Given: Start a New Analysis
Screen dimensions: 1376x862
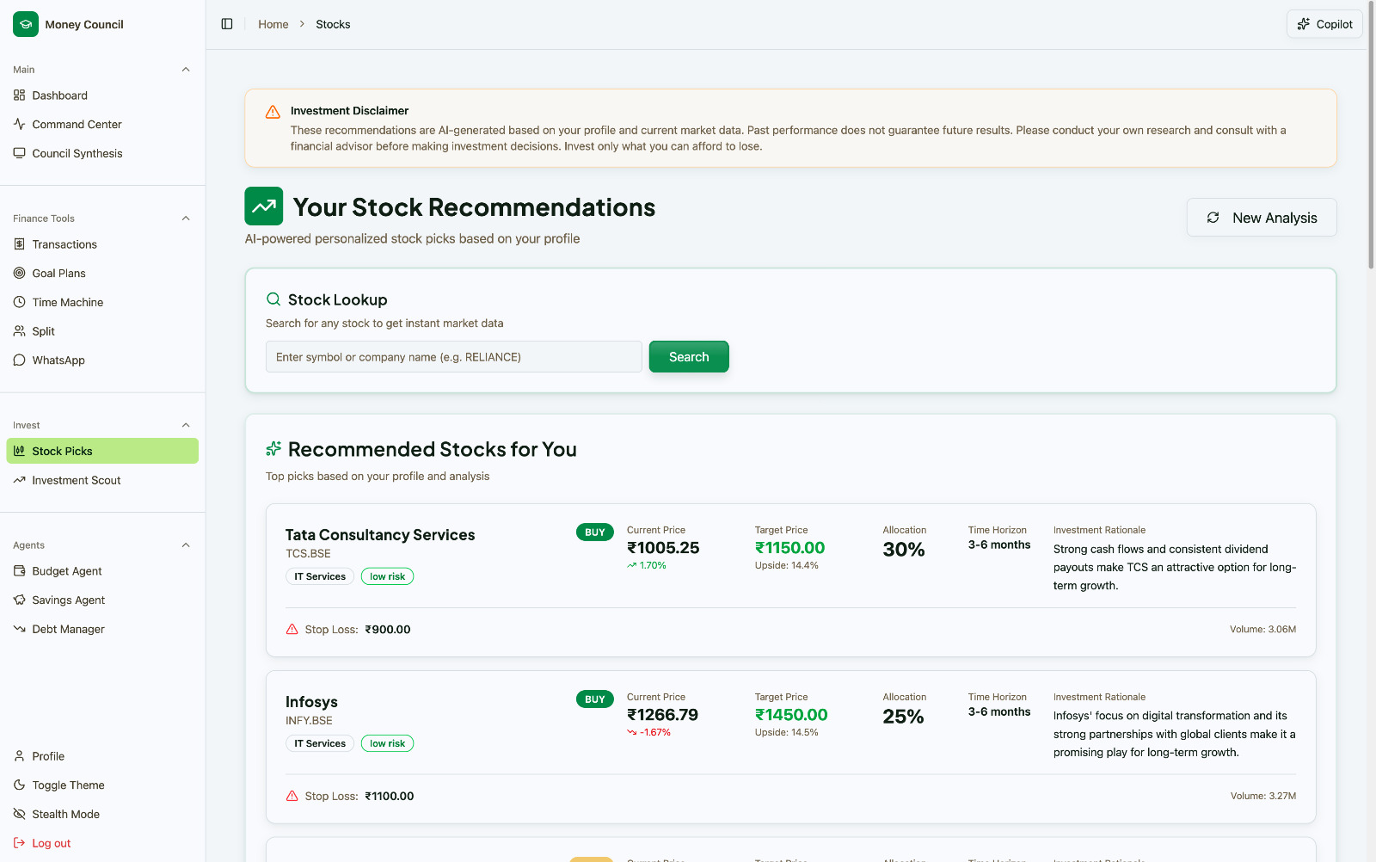Looking at the screenshot, I should [1262, 218].
